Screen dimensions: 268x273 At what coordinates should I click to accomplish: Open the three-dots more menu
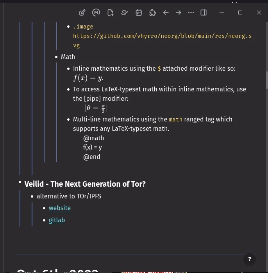[191, 12]
